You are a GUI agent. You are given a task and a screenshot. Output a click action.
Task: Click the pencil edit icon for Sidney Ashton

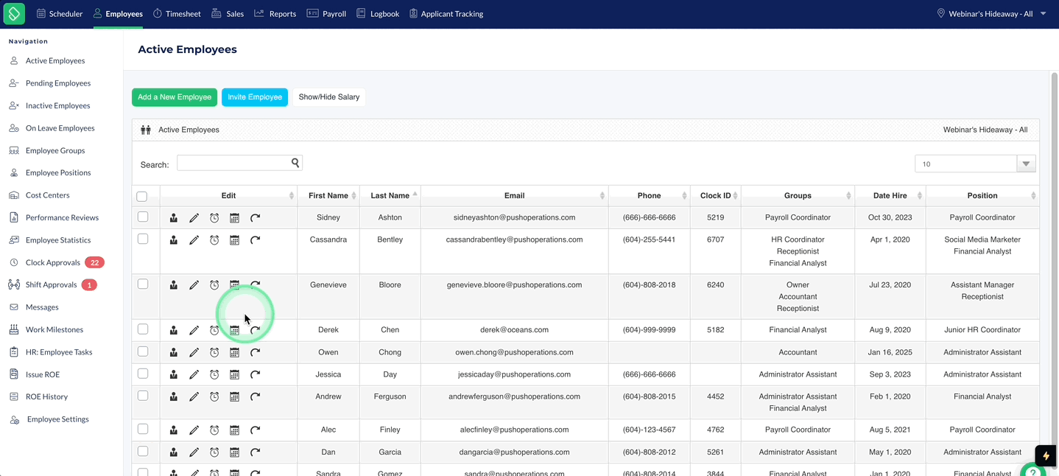pos(194,218)
